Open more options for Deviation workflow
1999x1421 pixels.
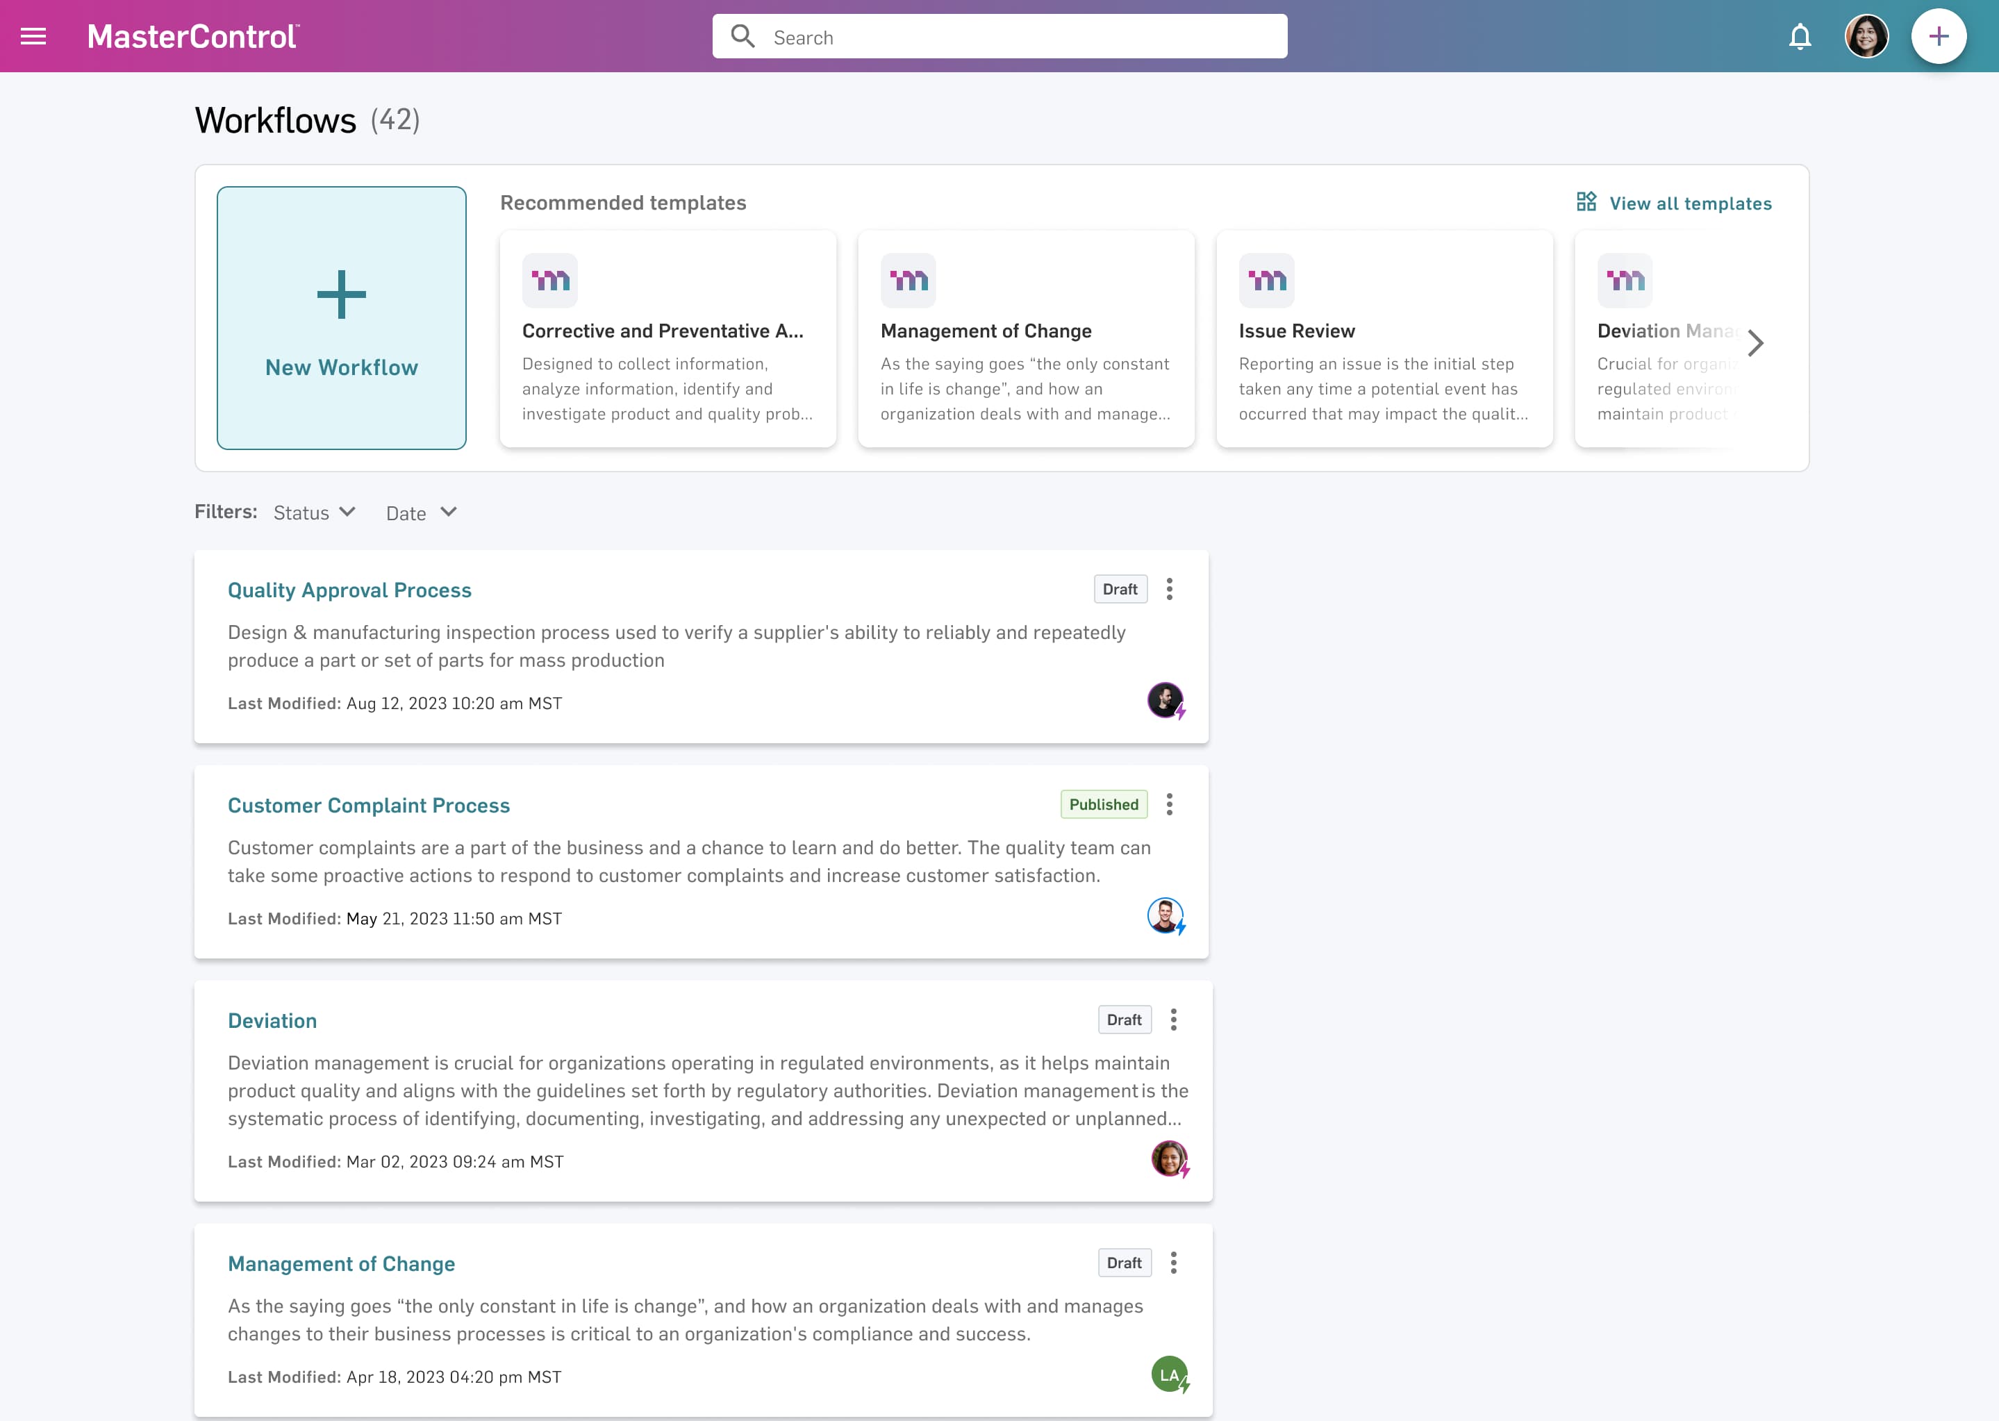click(x=1173, y=1020)
